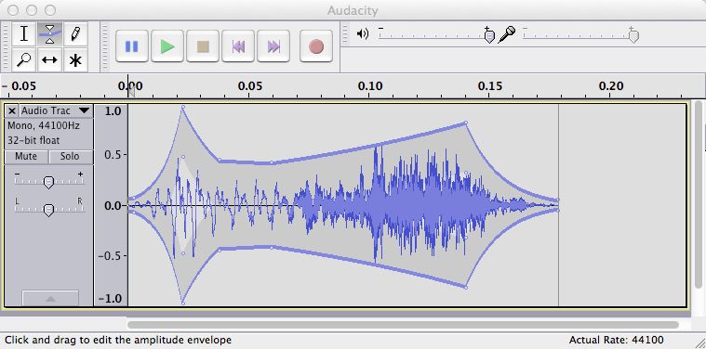Screen dimensions: 706x349
Task: Click the lower envelope point near 0.15
Action: pyautogui.click(x=466, y=288)
